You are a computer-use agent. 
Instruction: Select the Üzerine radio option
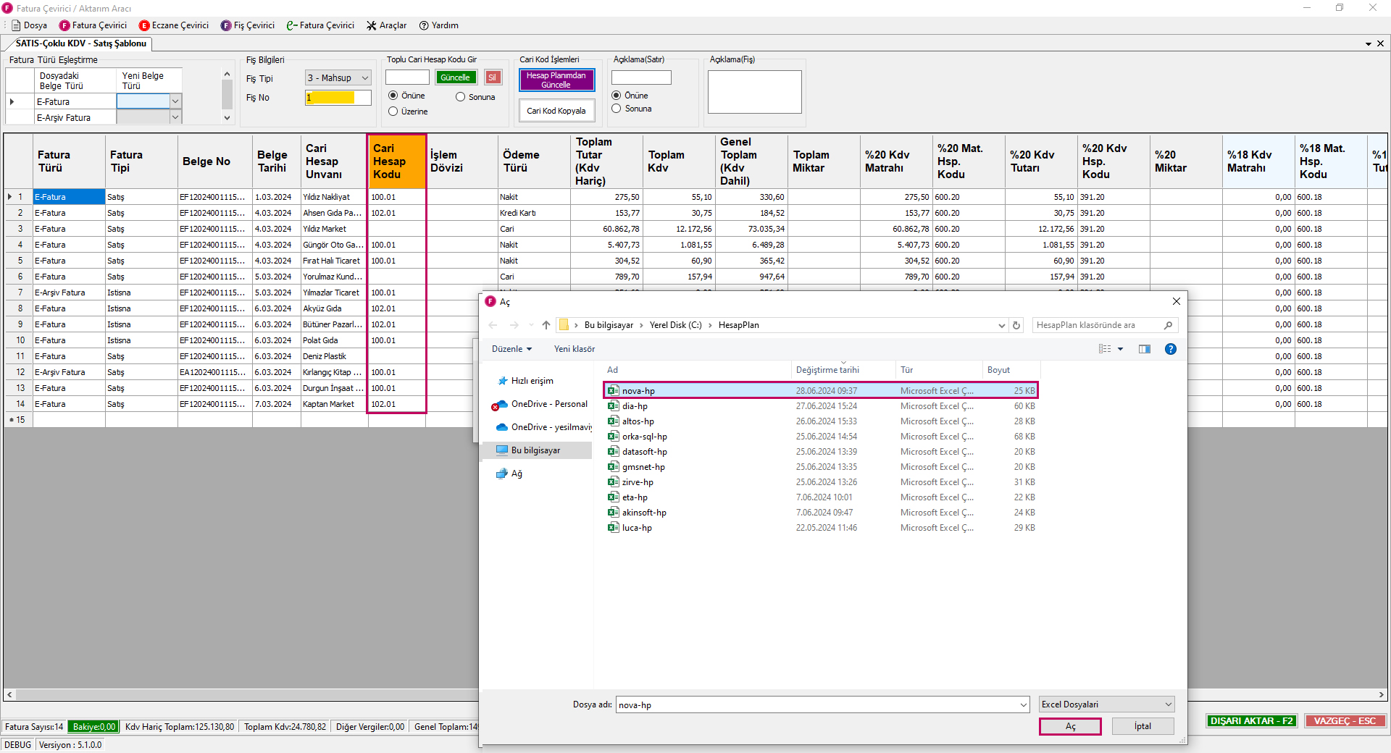[393, 112]
